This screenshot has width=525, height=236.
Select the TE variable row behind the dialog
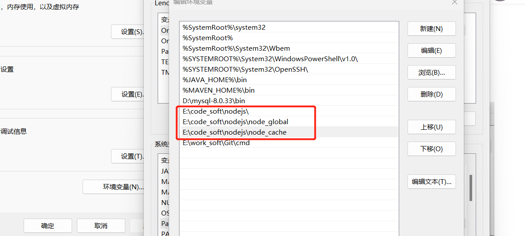point(165,62)
